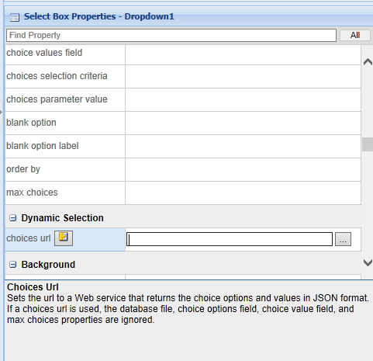Click the max choices property label
Image resolution: width=373 pixels, height=361 pixels.
coord(32,193)
